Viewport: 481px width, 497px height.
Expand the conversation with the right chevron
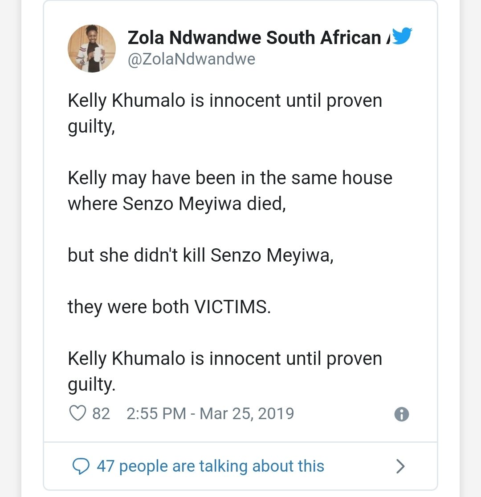click(400, 466)
